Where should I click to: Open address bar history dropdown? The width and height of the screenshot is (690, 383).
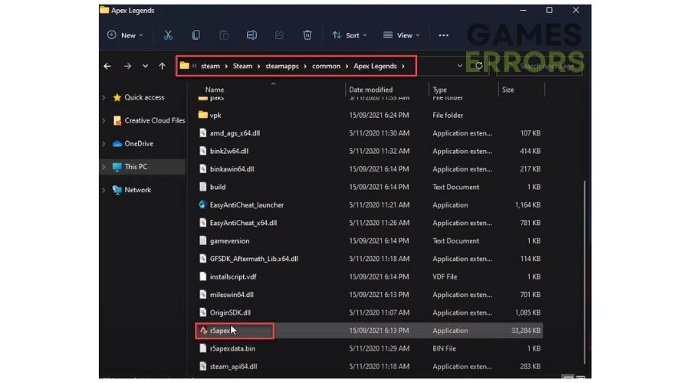(460, 66)
